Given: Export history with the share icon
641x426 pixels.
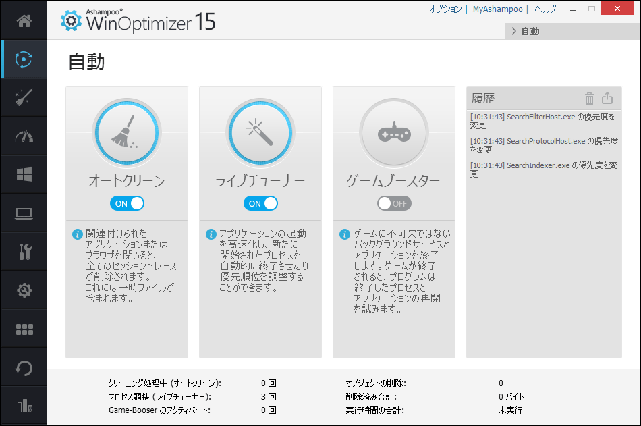Looking at the screenshot, I should pos(607,98).
